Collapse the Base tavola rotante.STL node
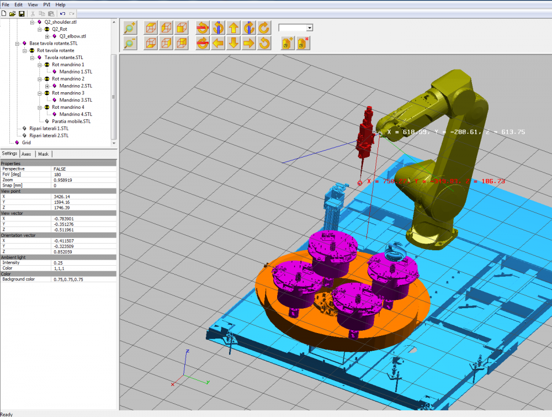 tap(17, 44)
